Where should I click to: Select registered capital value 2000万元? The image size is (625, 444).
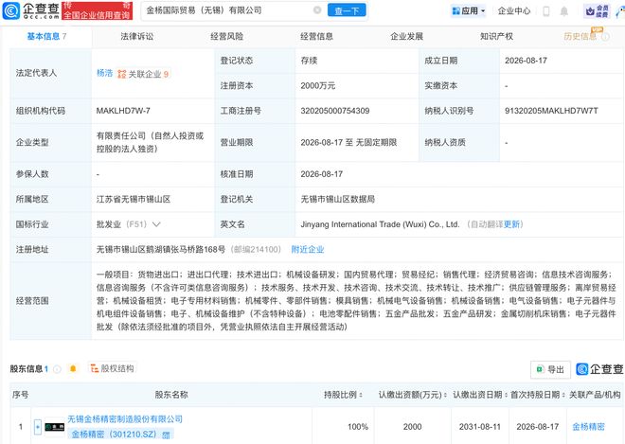tap(317, 86)
